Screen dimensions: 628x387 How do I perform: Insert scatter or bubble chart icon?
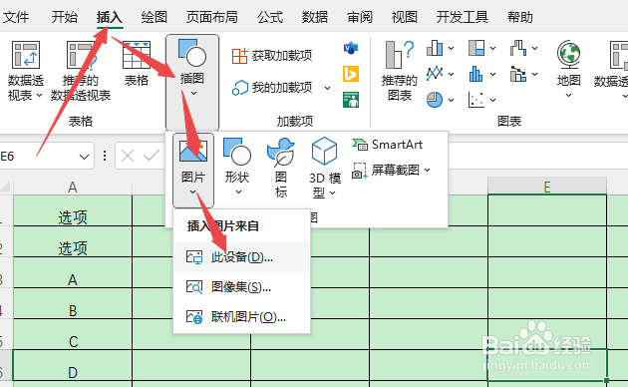[x=476, y=100]
